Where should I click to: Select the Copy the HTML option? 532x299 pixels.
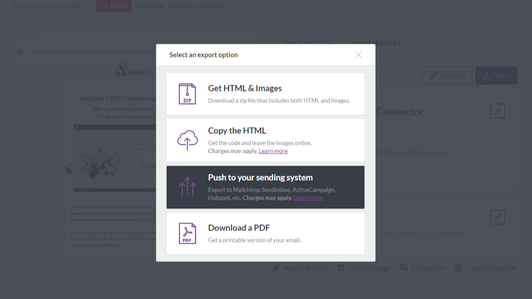click(x=266, y=140)
